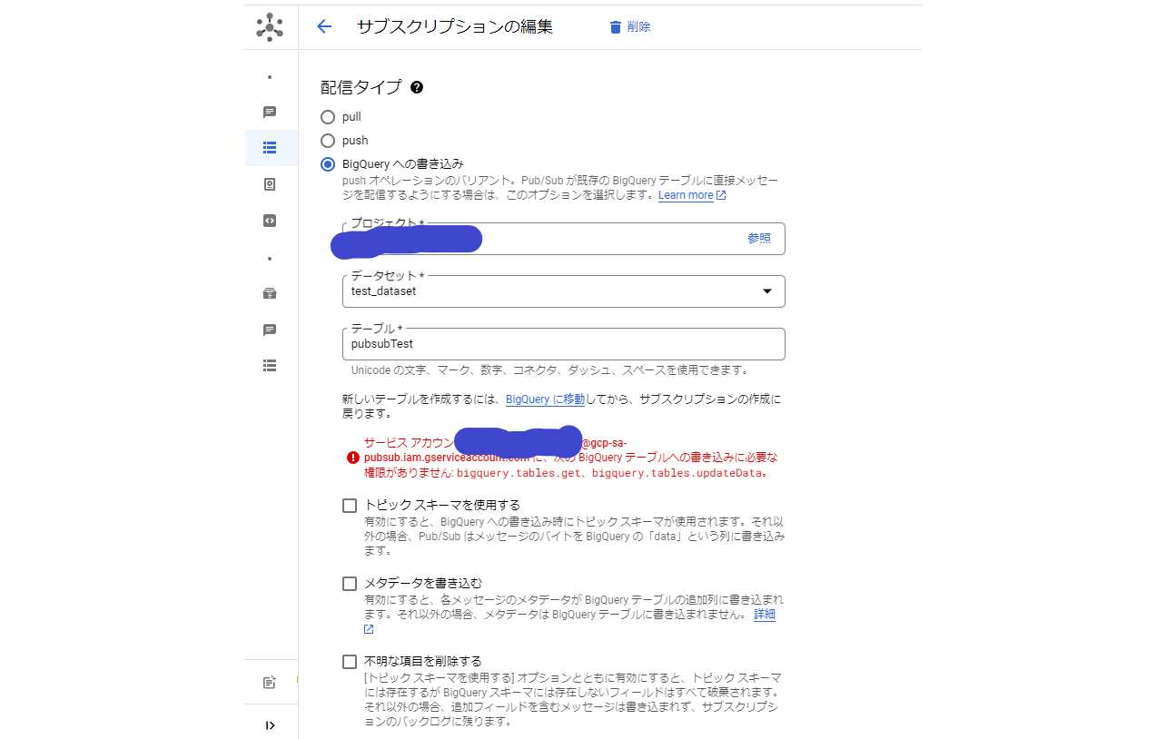Open Lite Topics icon below reservations icon
Image resolution: width=1166 pixels, height=739 pixels.
[x=270, y=330]
